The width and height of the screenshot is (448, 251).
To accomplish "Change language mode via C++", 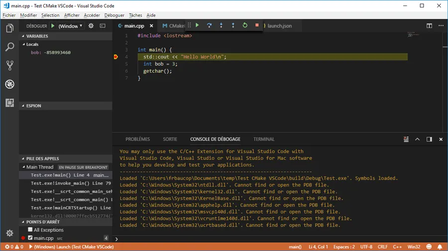I will [x=397, y=247].
